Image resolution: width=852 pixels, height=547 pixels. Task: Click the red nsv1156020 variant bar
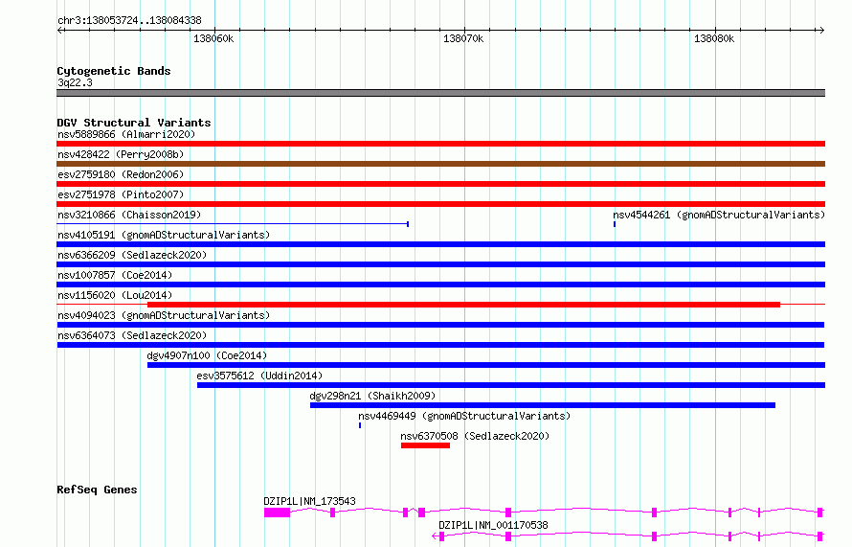[463, 305]
